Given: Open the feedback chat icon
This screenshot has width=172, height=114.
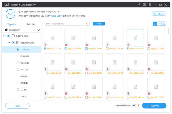Looking at the screenshot, I should pos(144,5).
